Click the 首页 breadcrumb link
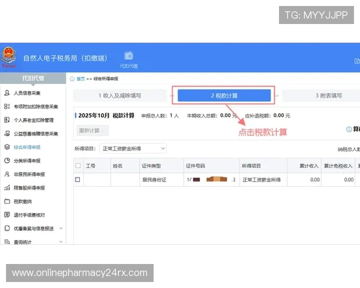The image size is (360, 288). click(80, 79)
